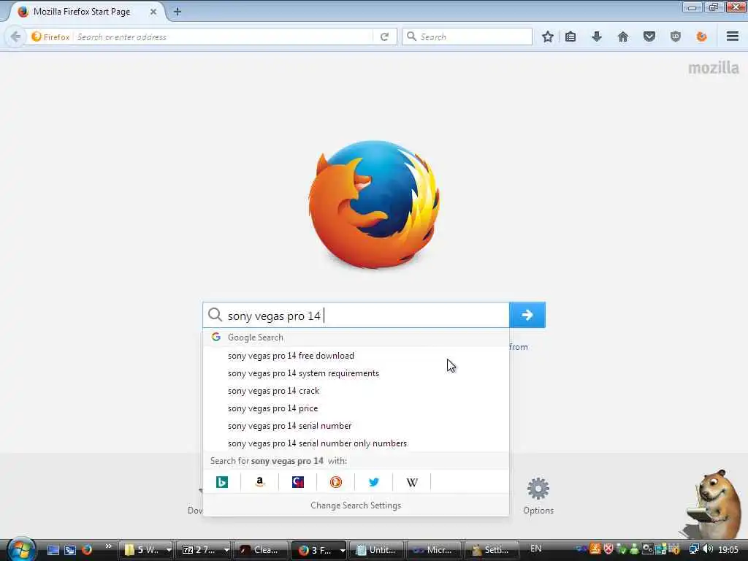
Task: Click the Firefox identity label in address bar
Action: [50, 37]
